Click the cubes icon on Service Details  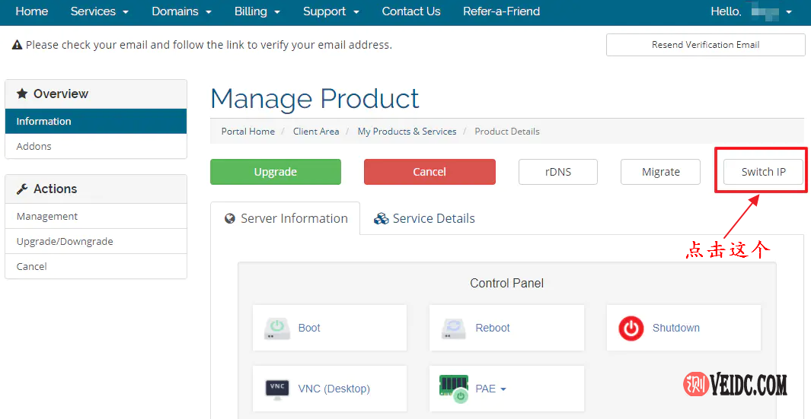pos(381,219)
